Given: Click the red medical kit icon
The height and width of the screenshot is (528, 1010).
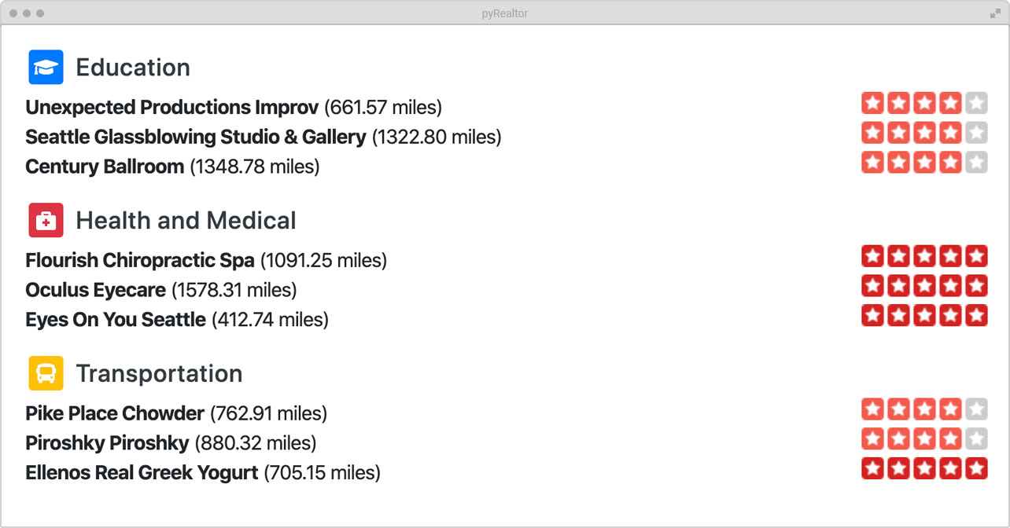Looking at the screenshot, I should tap(46, 221).
